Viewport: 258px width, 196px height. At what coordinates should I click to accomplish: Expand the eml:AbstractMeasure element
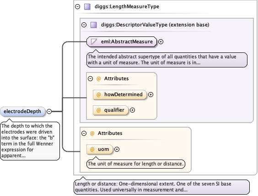pos(161,41)
